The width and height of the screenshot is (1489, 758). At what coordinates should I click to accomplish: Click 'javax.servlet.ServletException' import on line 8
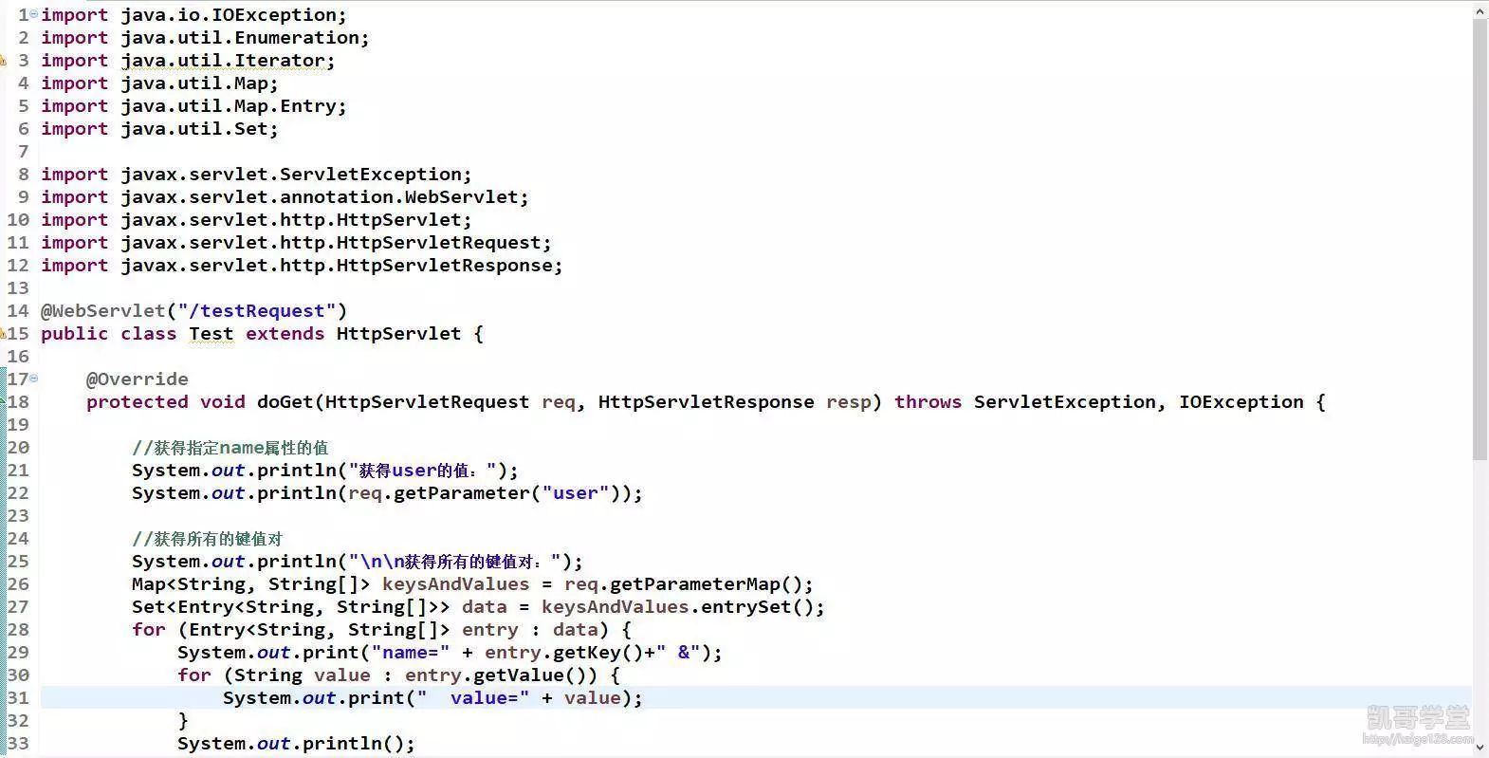pos(291,175)
